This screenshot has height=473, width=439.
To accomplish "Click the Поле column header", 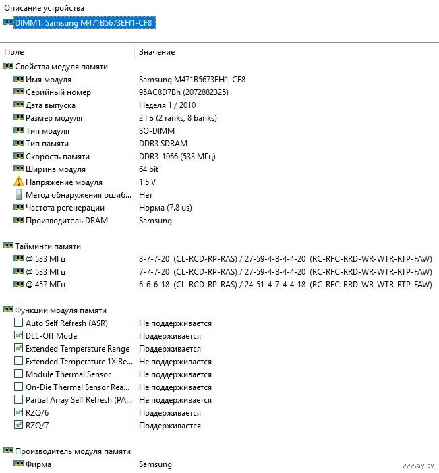I will click(14, 52).
